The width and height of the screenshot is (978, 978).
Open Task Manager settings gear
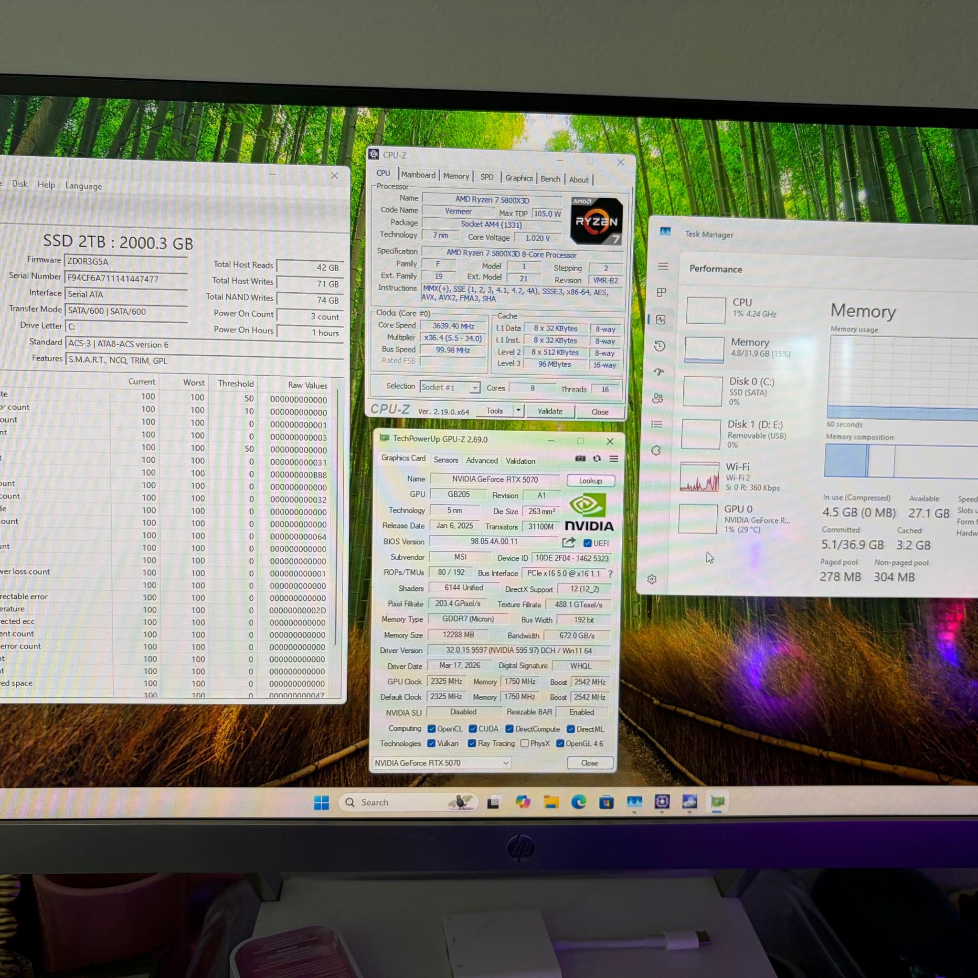(x=651, y=579)
